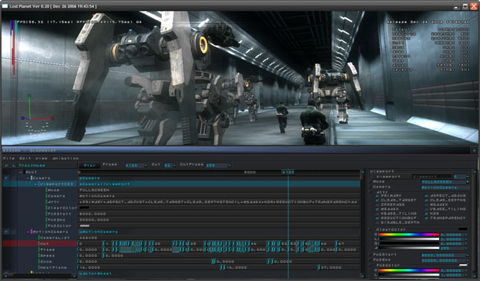The height and width of the screenshot is (281, 480).
Task: Click the CutFrame field stepper button
Action: (x=230, y=165)
